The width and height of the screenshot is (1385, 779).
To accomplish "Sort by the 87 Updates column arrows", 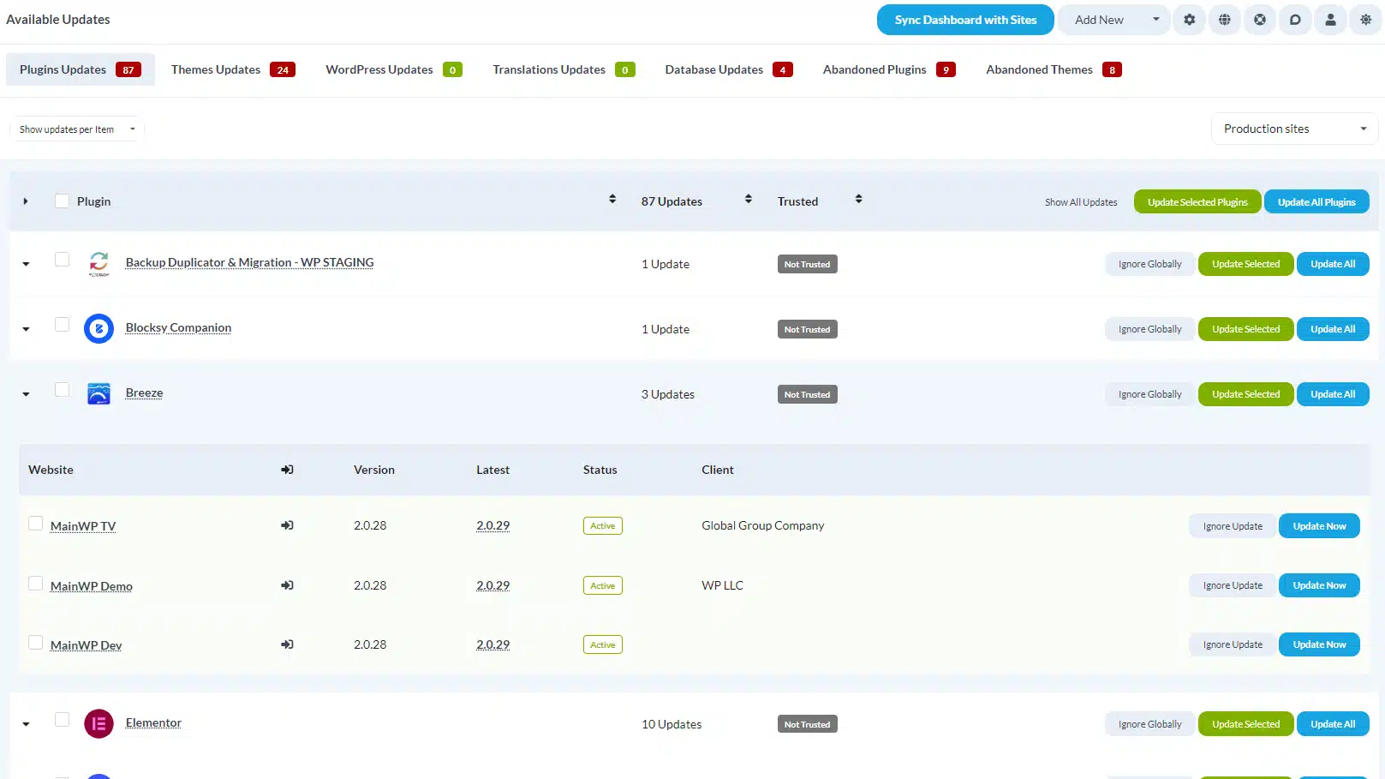I will 748,199.
